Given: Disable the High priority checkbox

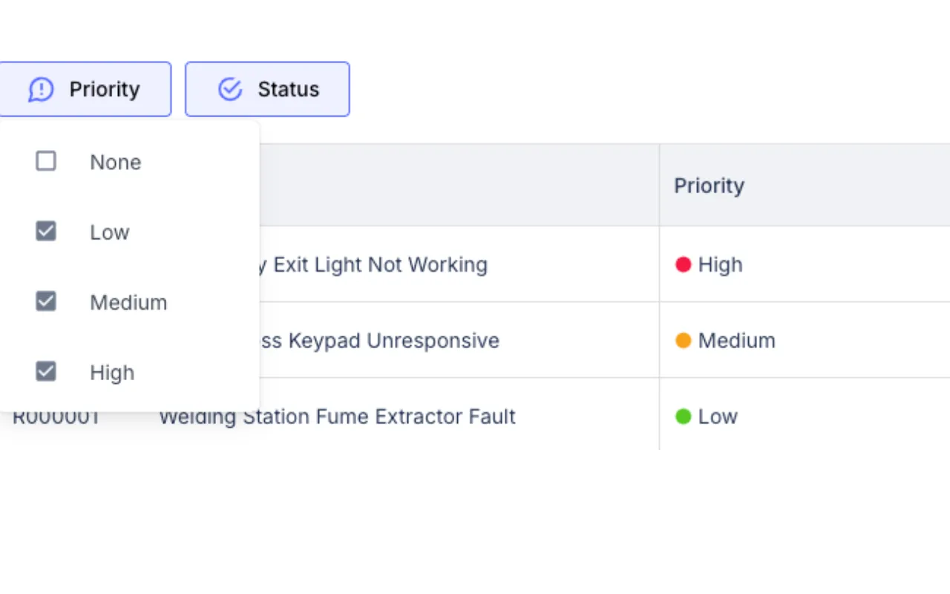Looking at the screenshot, I should click(46, 371).
